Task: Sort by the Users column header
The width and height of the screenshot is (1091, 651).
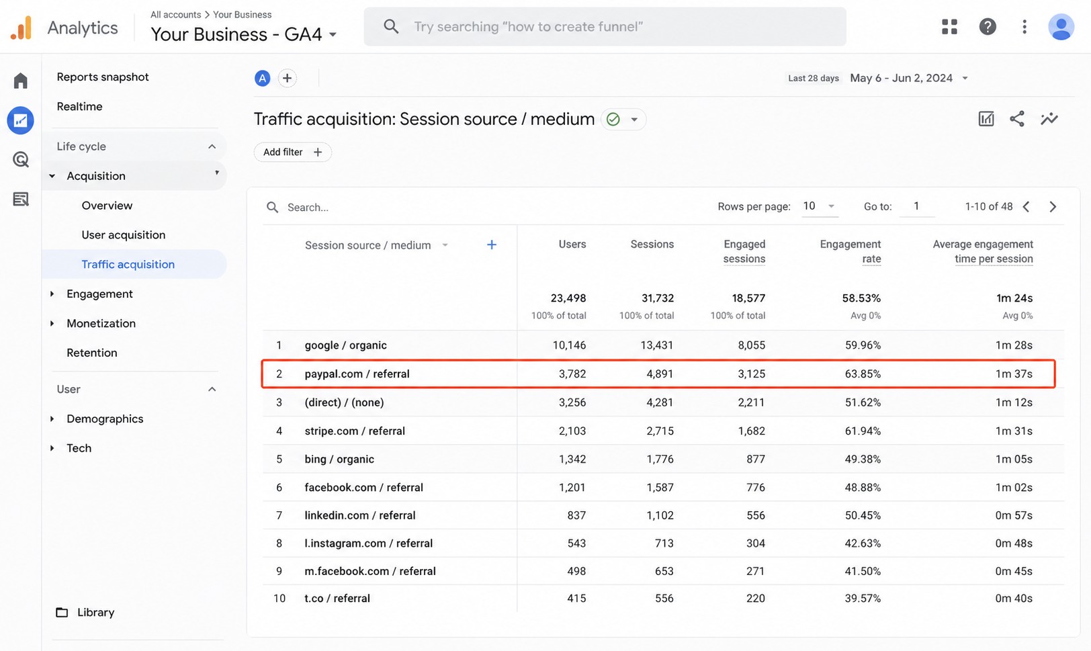Action: pyautogui.click(x=572, y=244)
